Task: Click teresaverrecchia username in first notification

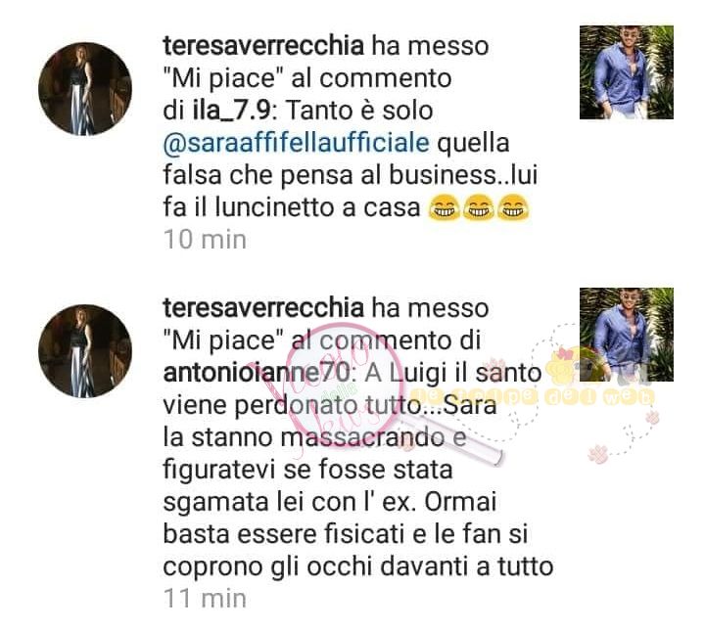Action: coord(263,46)
